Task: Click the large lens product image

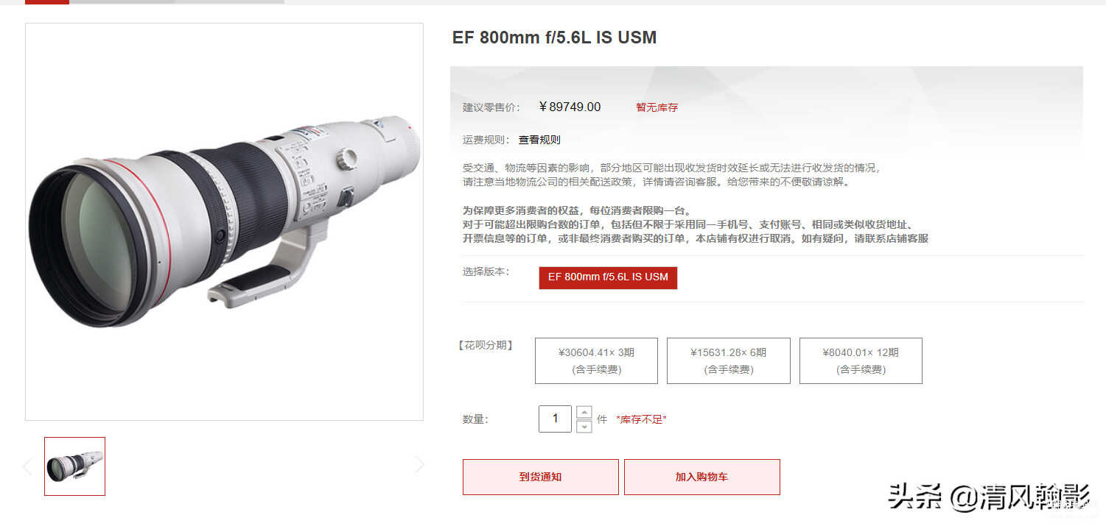Action: click(x=224, y=221)
